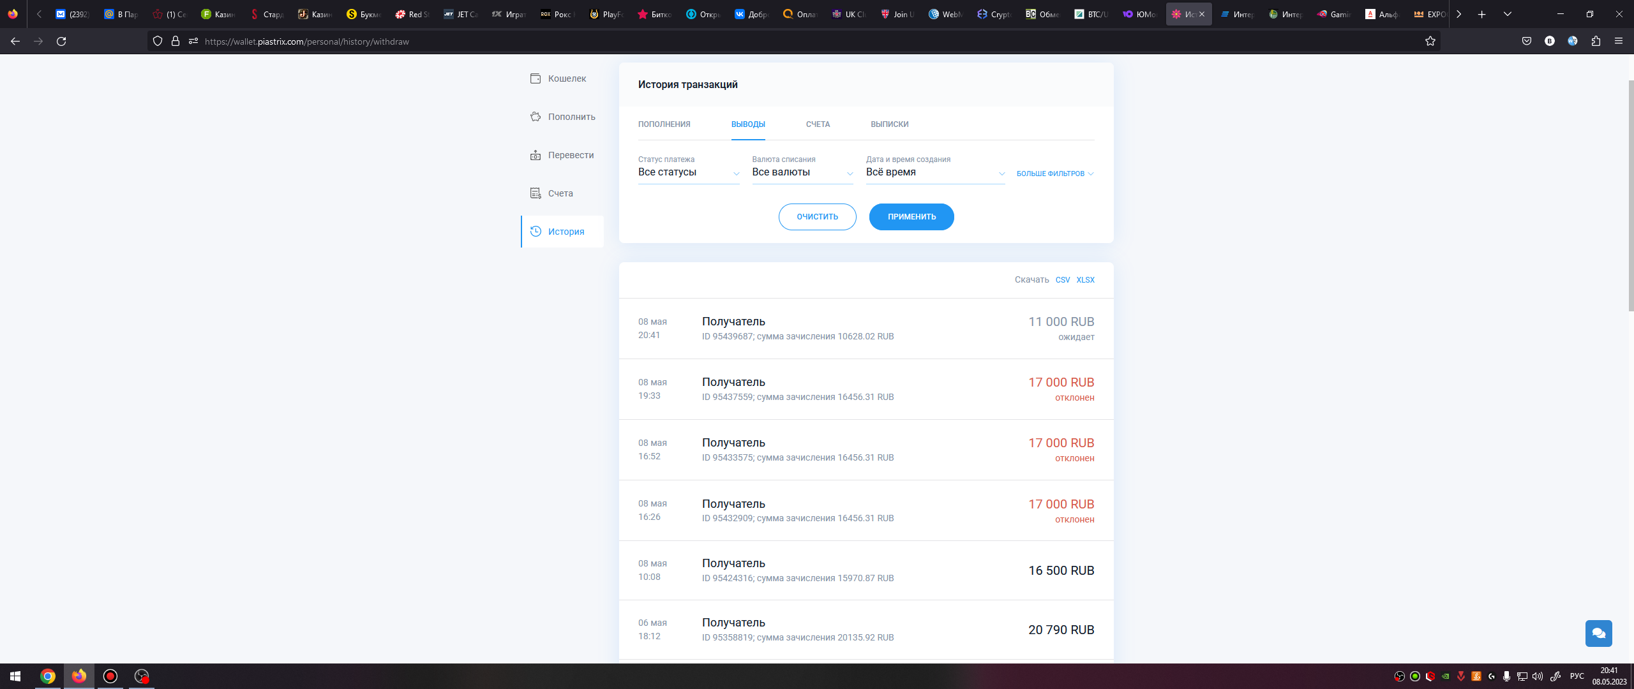This screenshot has width=1634, height=689.
Task: Download history as XLSX
Action: click(x=1085, y=280)
